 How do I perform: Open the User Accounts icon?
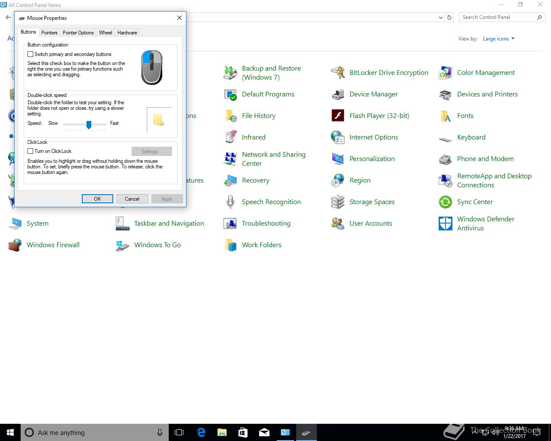click(338, 224)
